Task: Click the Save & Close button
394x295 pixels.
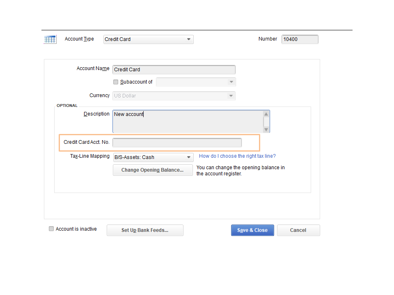Action: coord(252,230)
